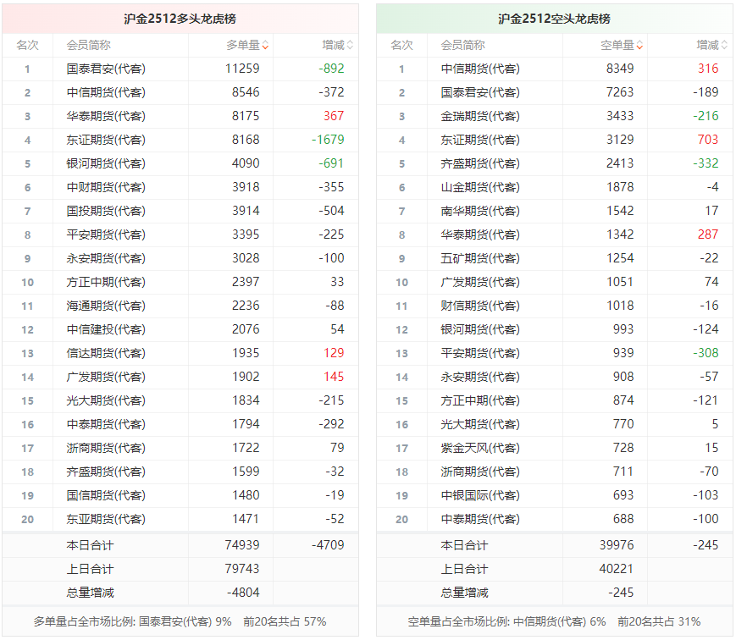The height and width of the screenshot is (640, 736).
Task: Click 名次 header in long table
Action: tap(27, 45)
